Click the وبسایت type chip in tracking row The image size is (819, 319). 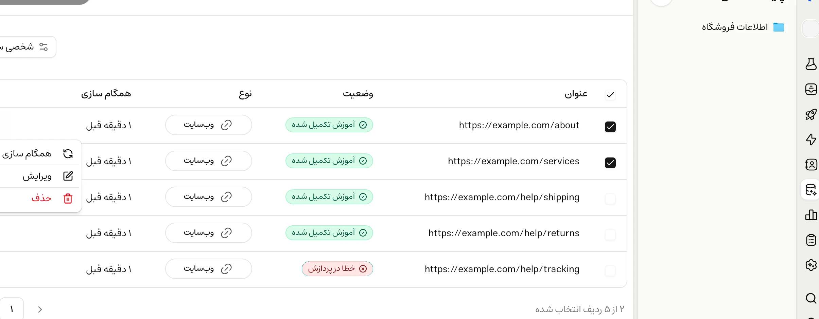(x=208, y=269)
